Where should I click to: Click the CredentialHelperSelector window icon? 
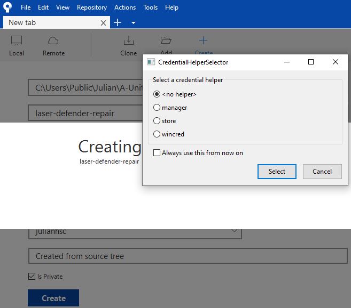click(x=151, y=62)
